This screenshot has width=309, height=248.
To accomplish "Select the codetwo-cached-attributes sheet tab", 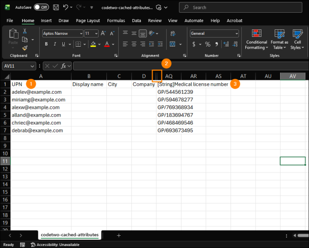I will click(x=70, y=235).
